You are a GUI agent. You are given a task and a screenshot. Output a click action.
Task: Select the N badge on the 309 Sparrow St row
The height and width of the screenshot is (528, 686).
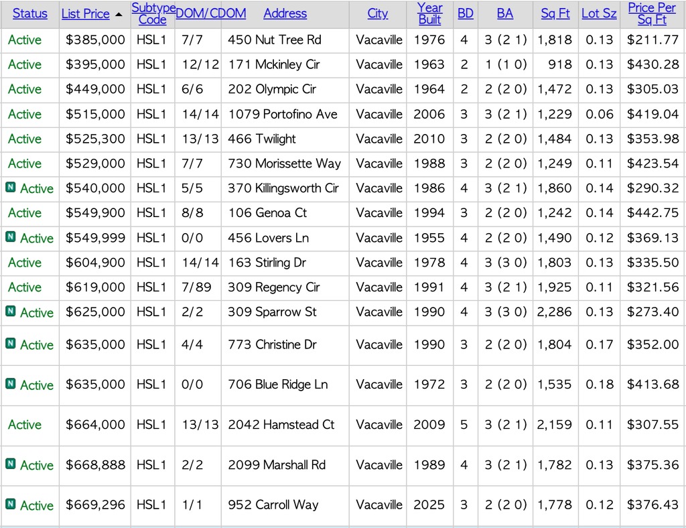pos(9,312)
